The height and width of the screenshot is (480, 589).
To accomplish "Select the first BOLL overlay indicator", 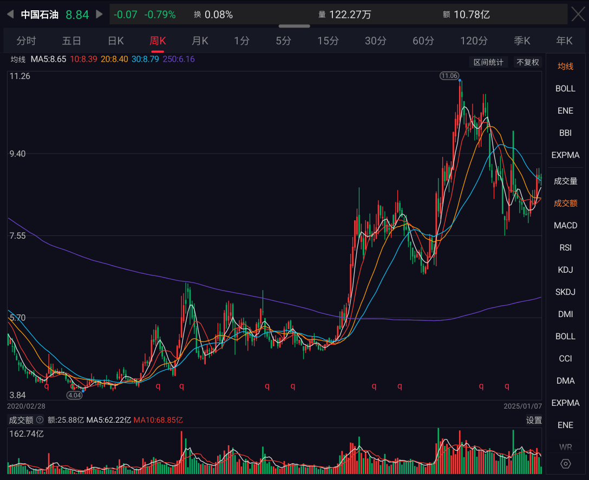I will (565, 88).
